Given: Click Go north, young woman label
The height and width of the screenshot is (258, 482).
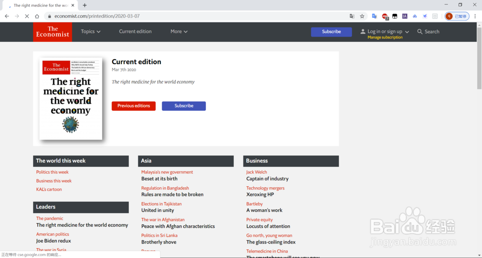Looking at the screenshot, I should click(x=269, y=235).
